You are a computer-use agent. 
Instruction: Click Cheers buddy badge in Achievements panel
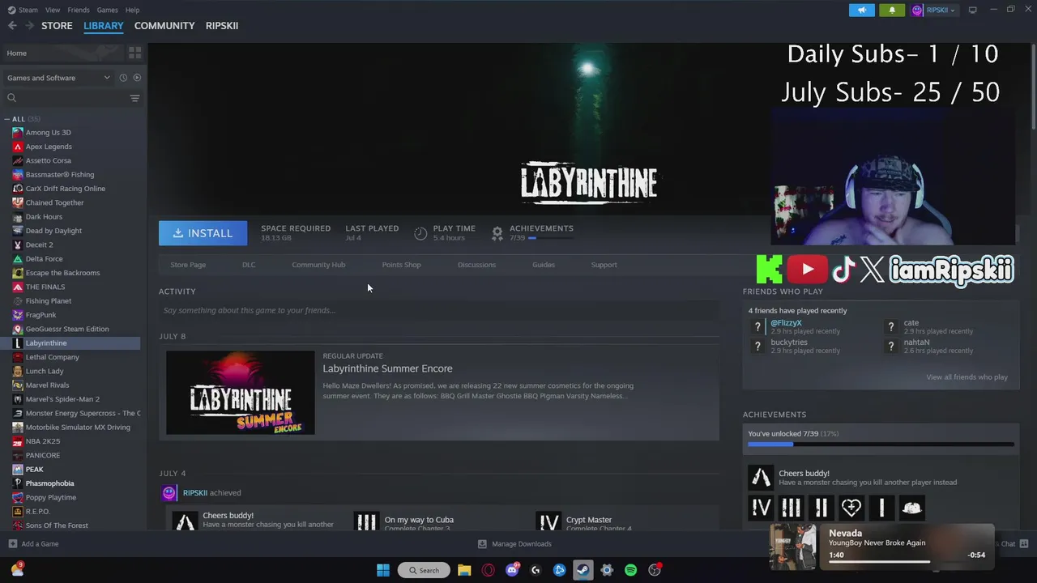pyautogui.click(x=761, y=478)
